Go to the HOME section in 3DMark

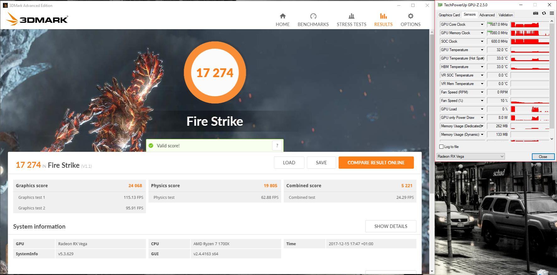tap(283, 20)
